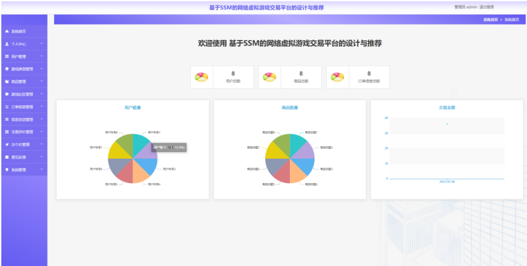527x266 pixels.
Task: Click the chat icon for 游戏社区管理
Action: click(x=7, y=94)
